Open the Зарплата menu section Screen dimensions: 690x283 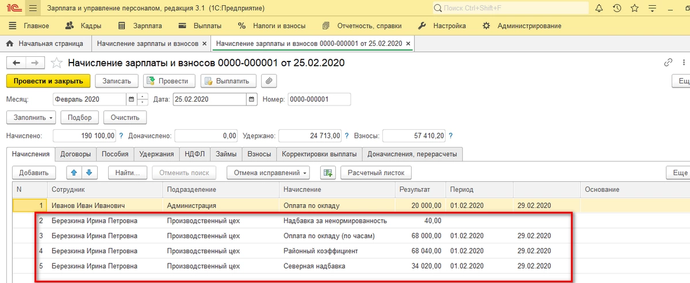[x=140, y=26]
